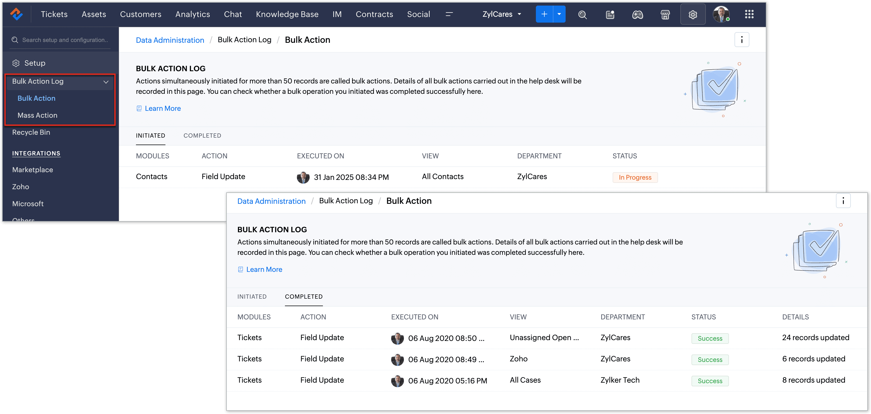The width and height of the screenshot is (871, 414).
Task: Open the marketplace store icon in top bar
Action: coord(665,15)
